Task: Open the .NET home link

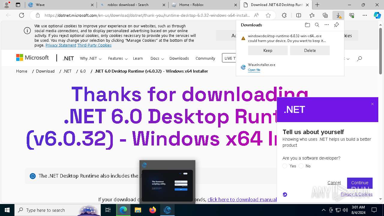Action: 68,58
